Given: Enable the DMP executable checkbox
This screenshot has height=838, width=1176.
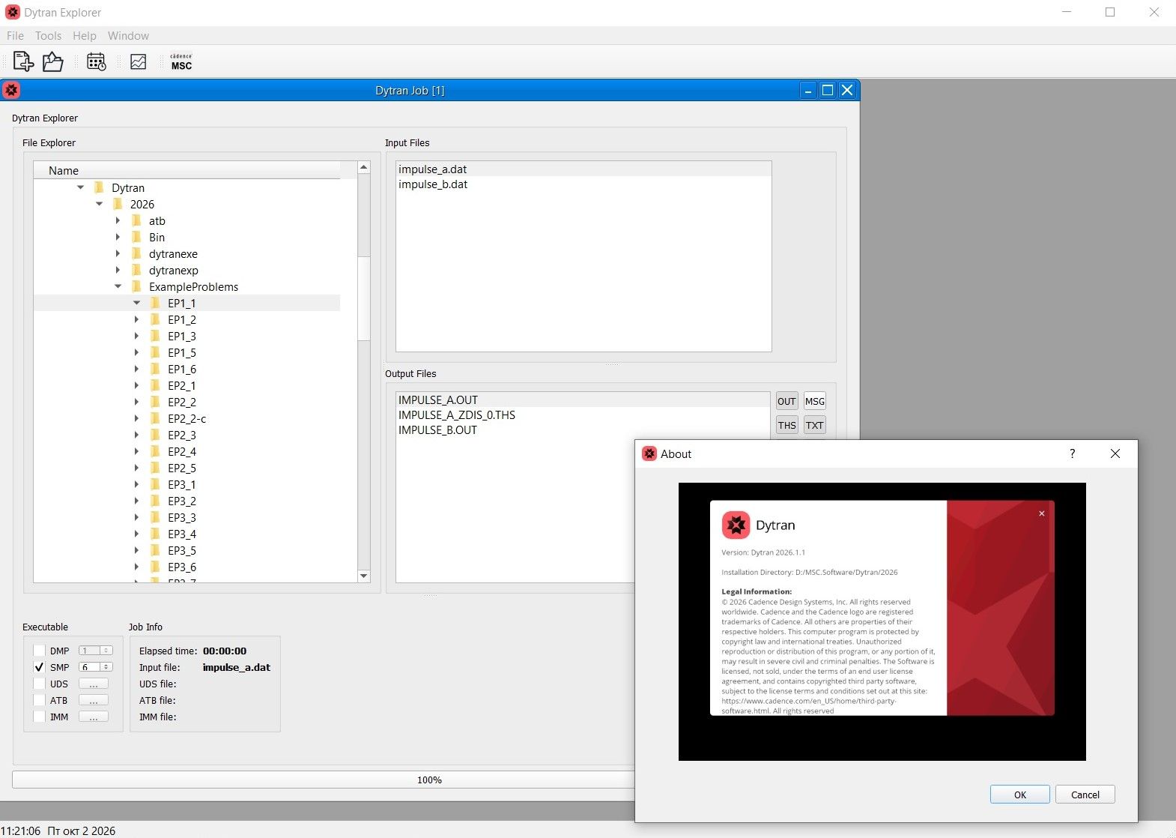Looking at the screenshot, I should (x=40, y=651).
